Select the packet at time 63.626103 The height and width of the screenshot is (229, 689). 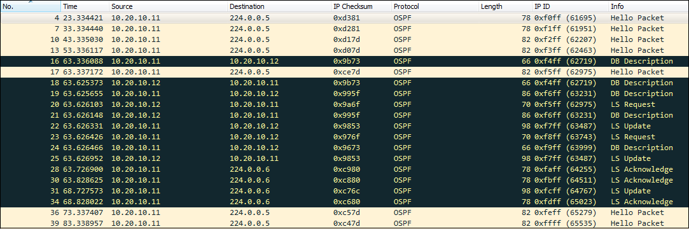[x=345, y=104]
